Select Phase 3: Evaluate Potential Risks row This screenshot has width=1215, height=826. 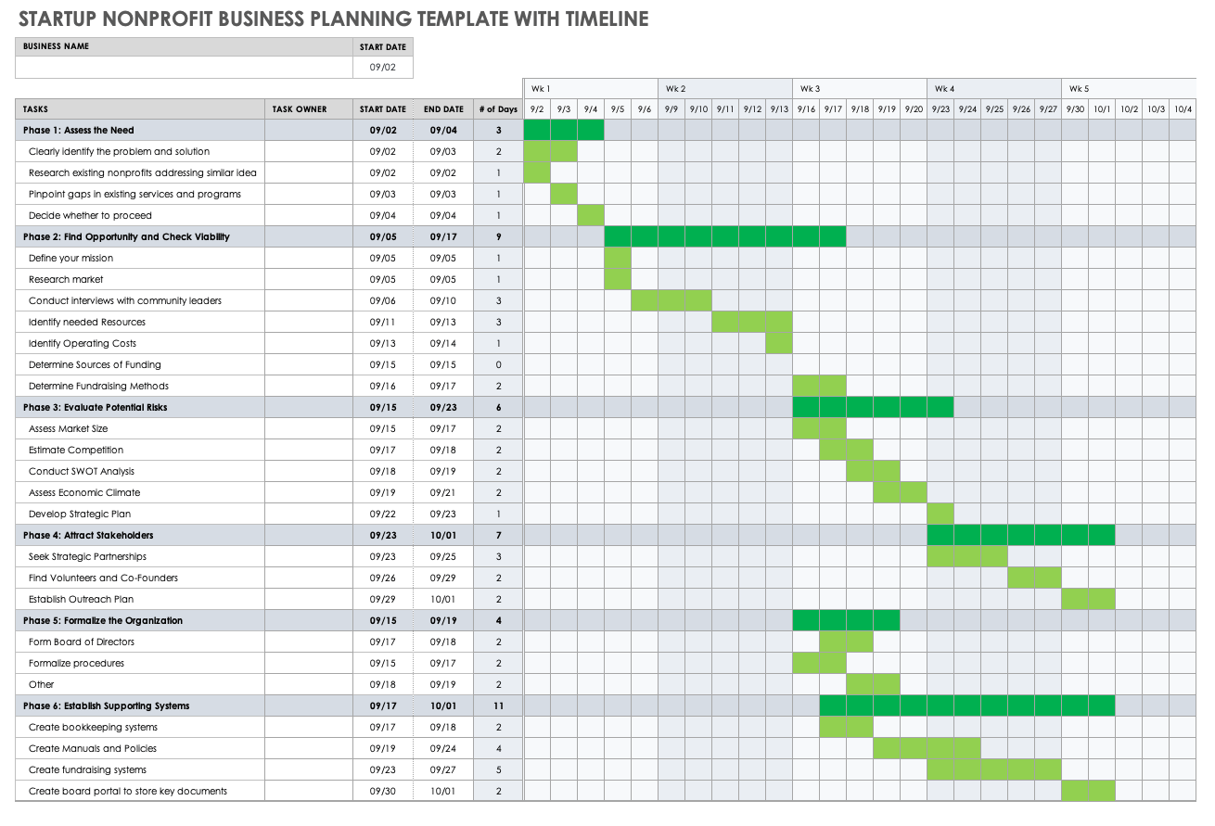pyautogui.click(x=140, y=408)
